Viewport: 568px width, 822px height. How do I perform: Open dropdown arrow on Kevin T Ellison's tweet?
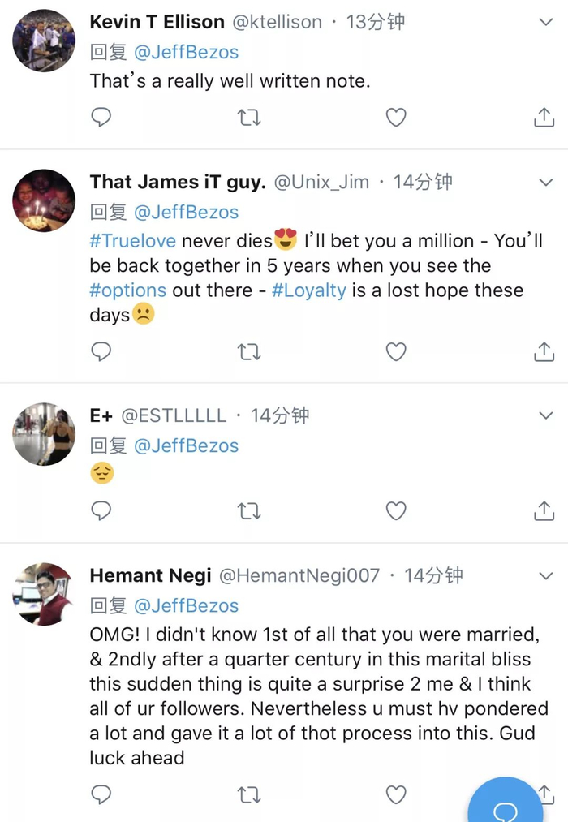[x=546, y=23]
